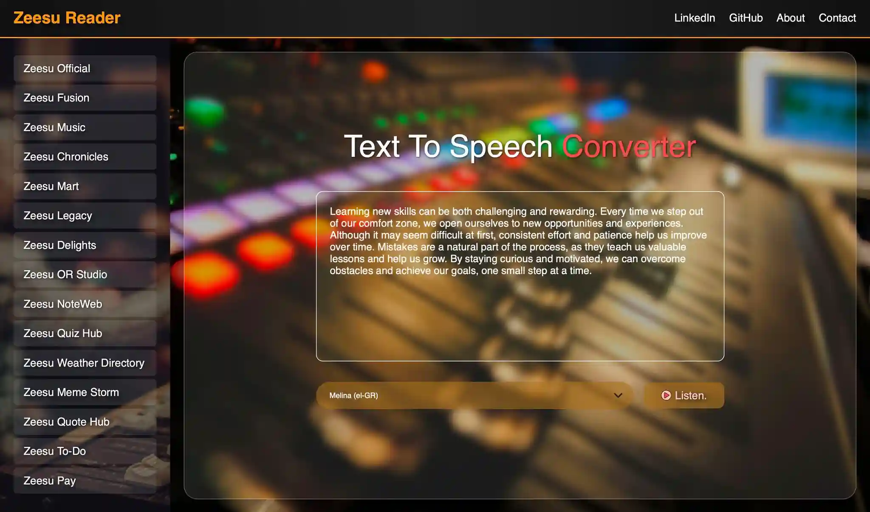Open the GitHub link in header
Image resolution: width=870 pixels, height=512 pixels.
pos(746,18)
